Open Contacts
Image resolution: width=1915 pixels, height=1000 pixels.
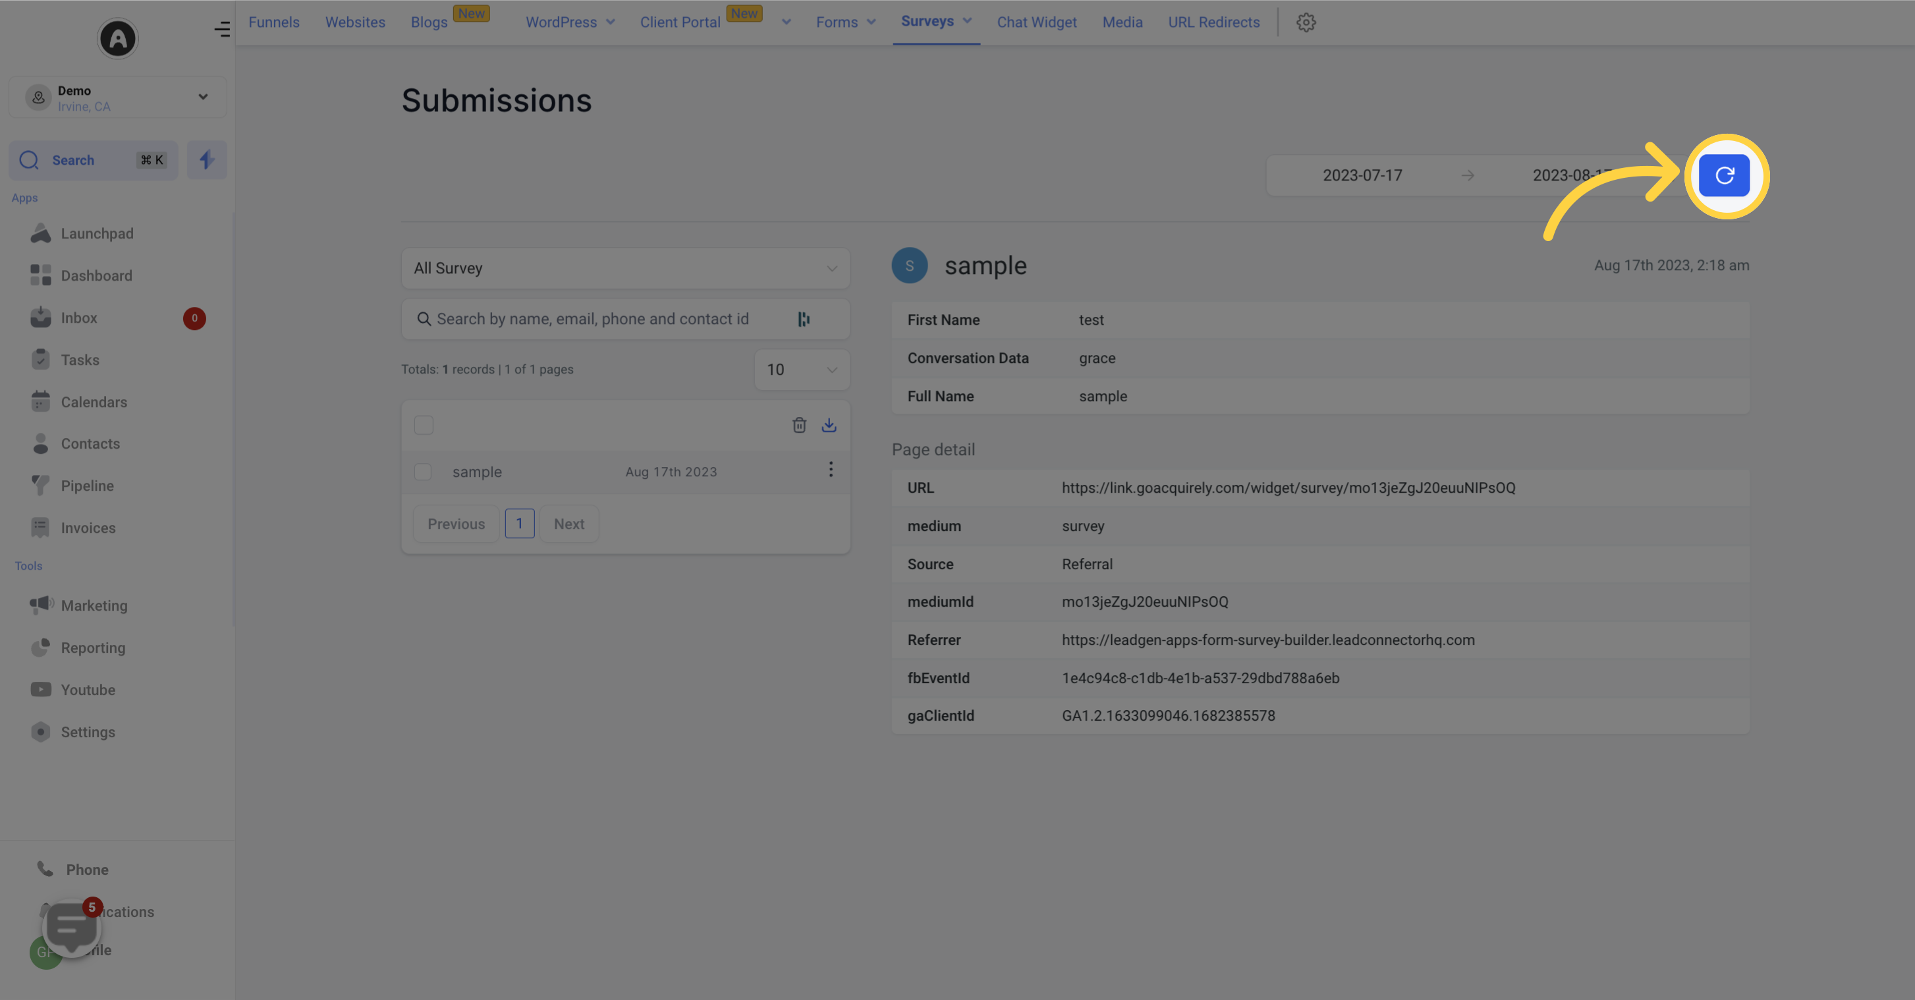[90, 444]
